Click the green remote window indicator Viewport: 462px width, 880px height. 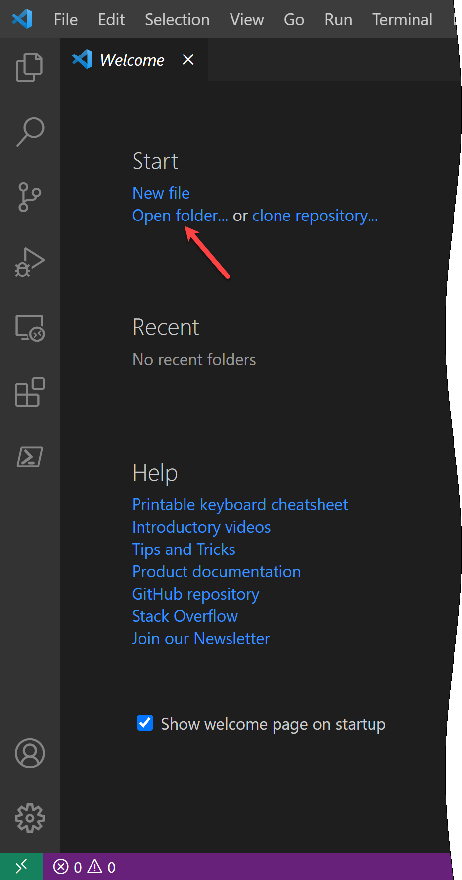[x=21, y=867]
